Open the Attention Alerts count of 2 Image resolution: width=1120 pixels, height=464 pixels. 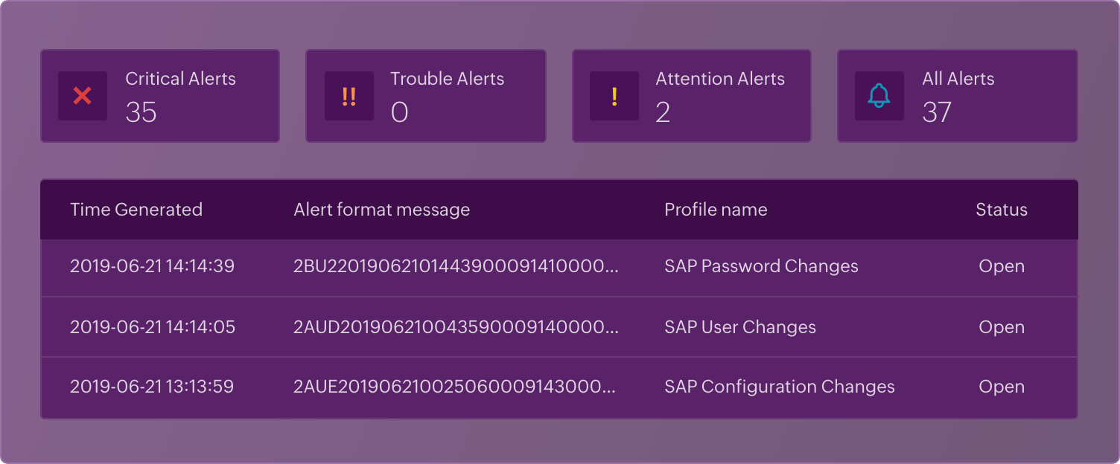click(663, 112)
